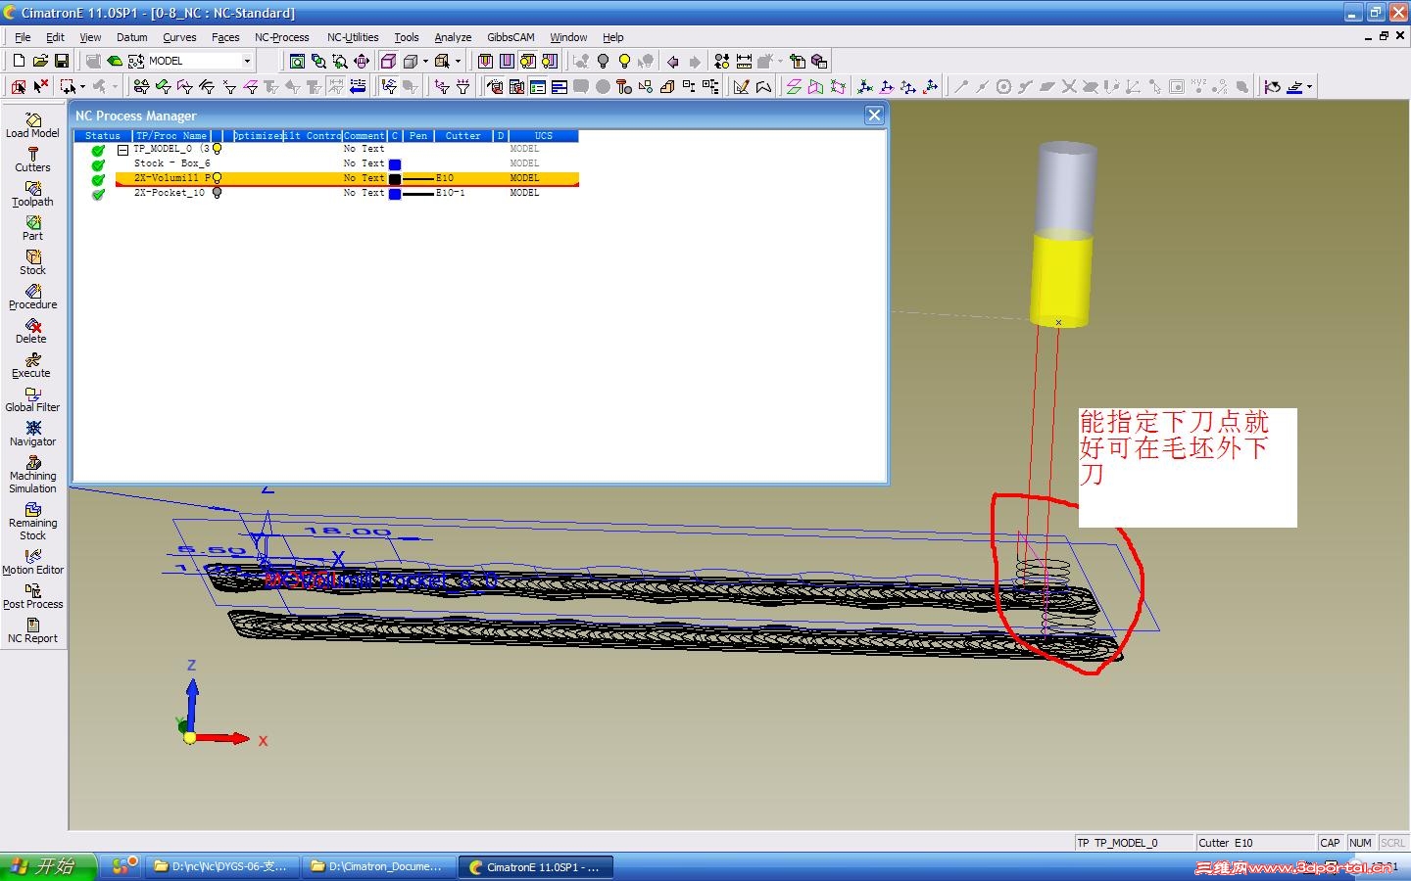Open the Stock tool in the sidebar
1411x881 pixels.
33,262
